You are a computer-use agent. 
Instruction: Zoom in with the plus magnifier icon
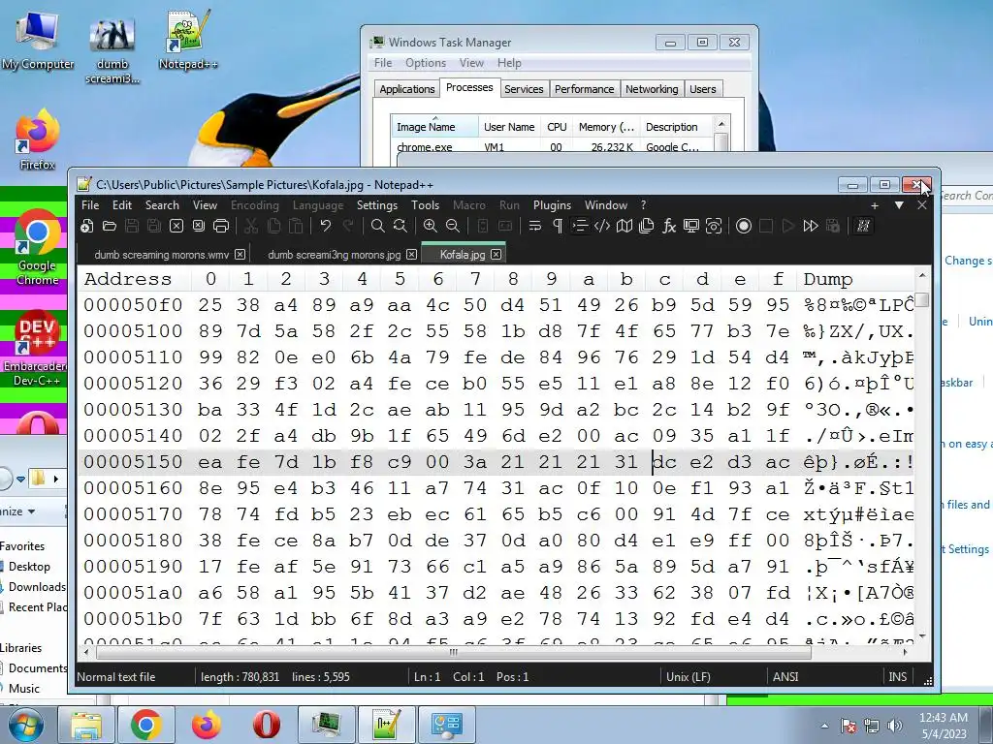click(431, 226)
